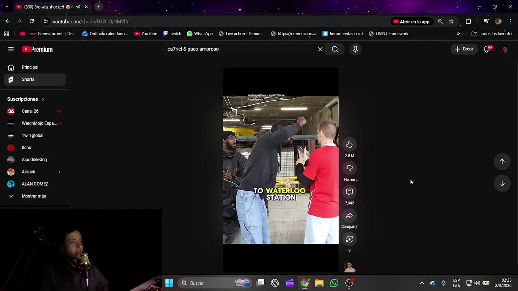Show more bookmarks chevron
The height and width of the screenshot is (291, 518).
pos(458,34)
